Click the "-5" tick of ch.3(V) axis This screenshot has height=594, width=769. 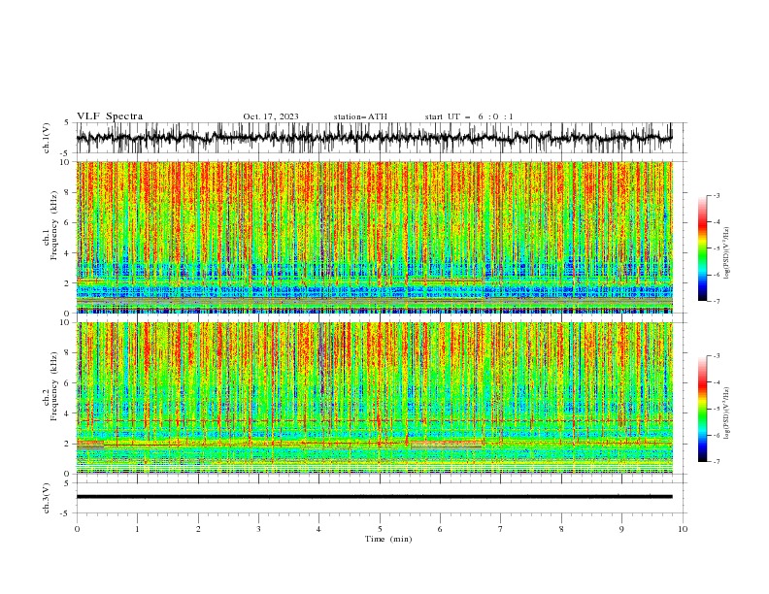click(66, 513)
